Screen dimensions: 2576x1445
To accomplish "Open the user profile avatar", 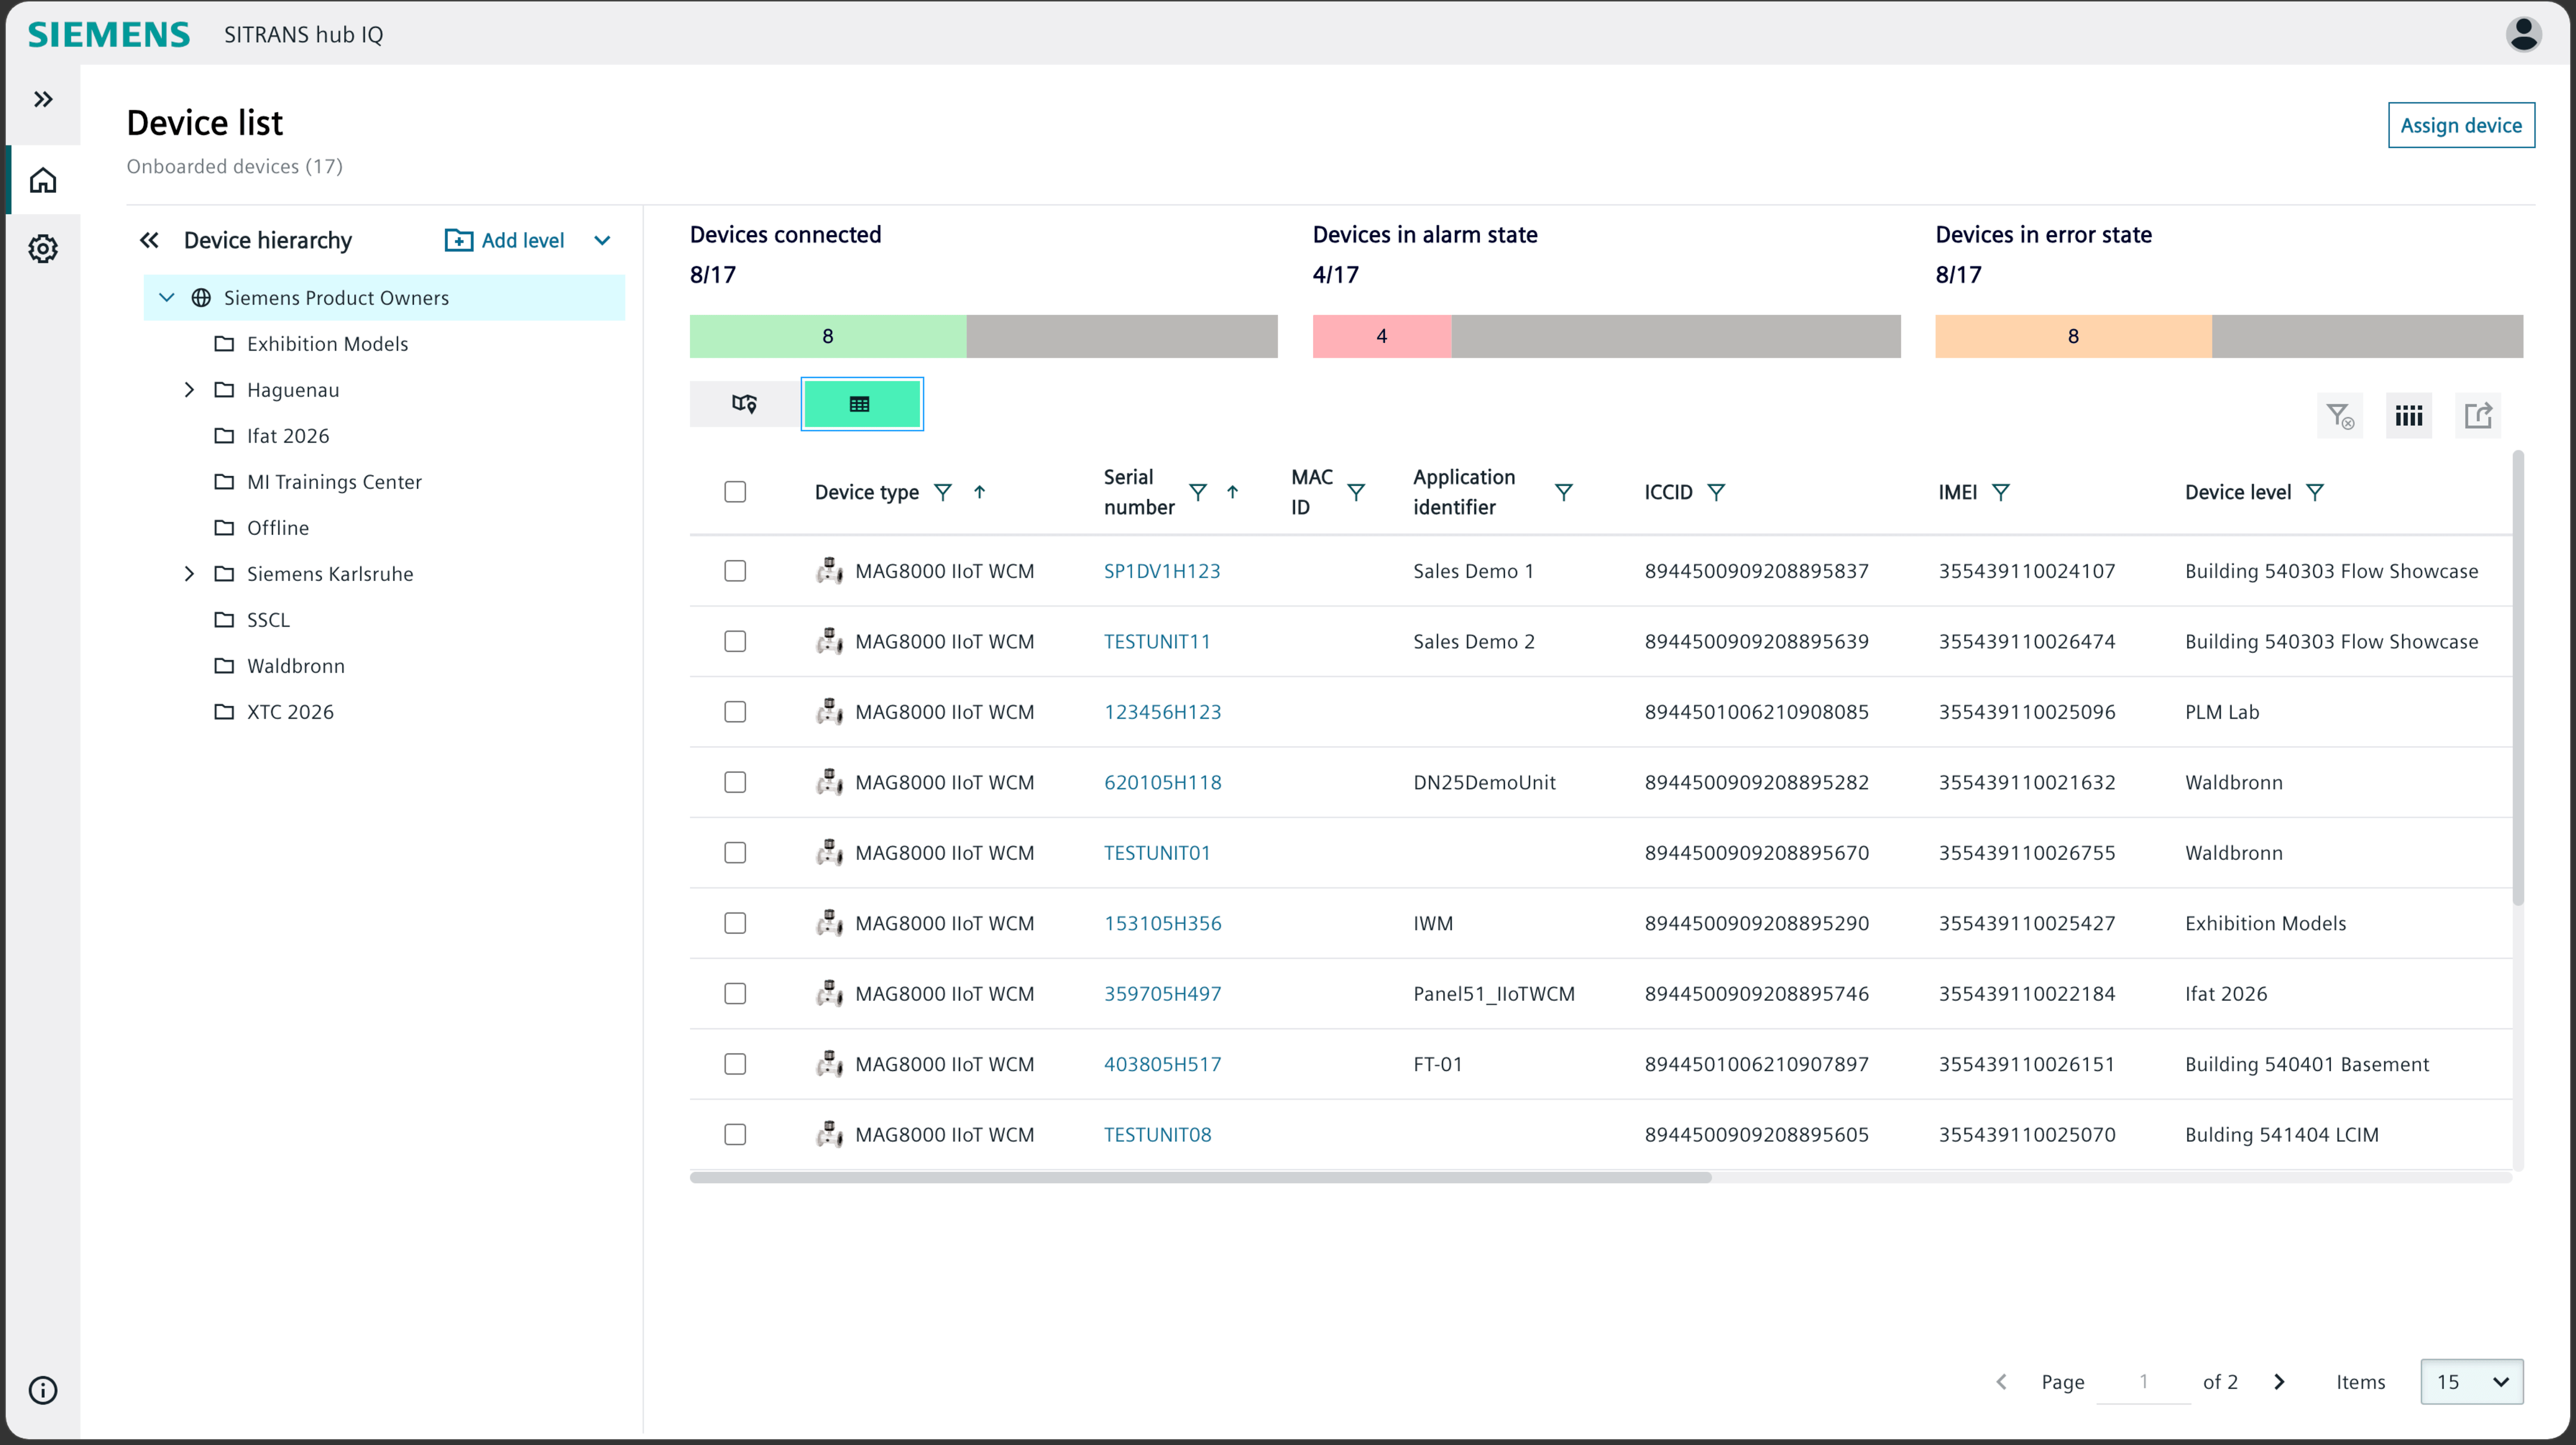I will [x=2523, y=34].
